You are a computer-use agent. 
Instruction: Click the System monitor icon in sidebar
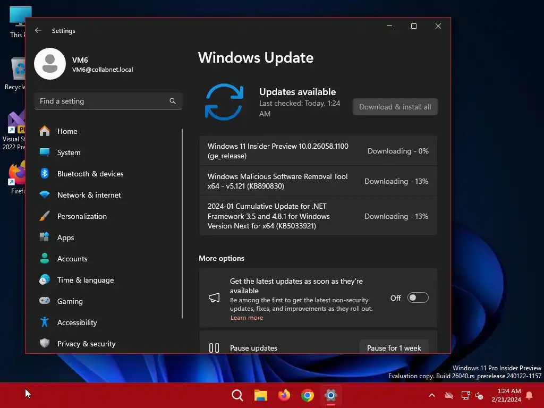tap(45, 152)
